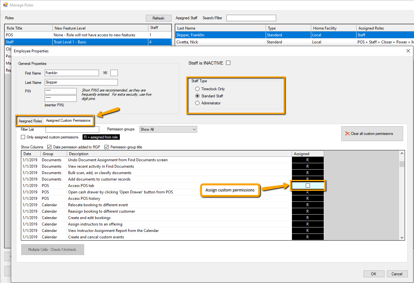Image resolution: width=414 pixels, height=283 pixels.
Task: Toggle the Staff is INACTIVE checkbox
Action: [228, 63]
